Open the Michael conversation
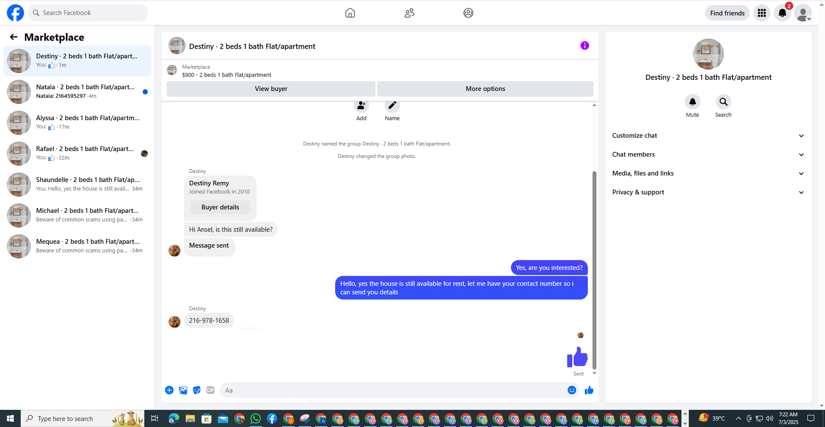The width and height of the screenshot is (825, 427). (77, 215)
